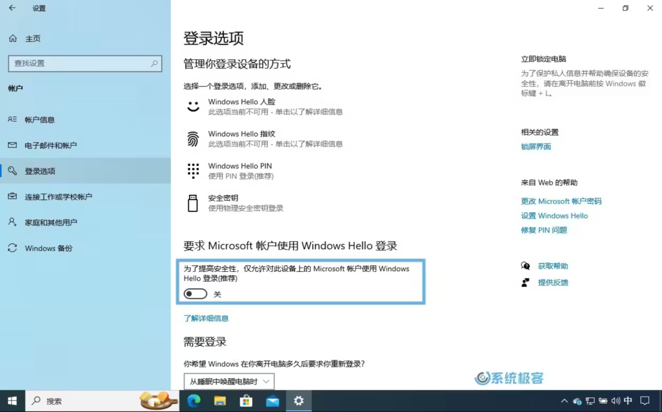
Task: Click the network tray icon
Action: pos(590,401)
